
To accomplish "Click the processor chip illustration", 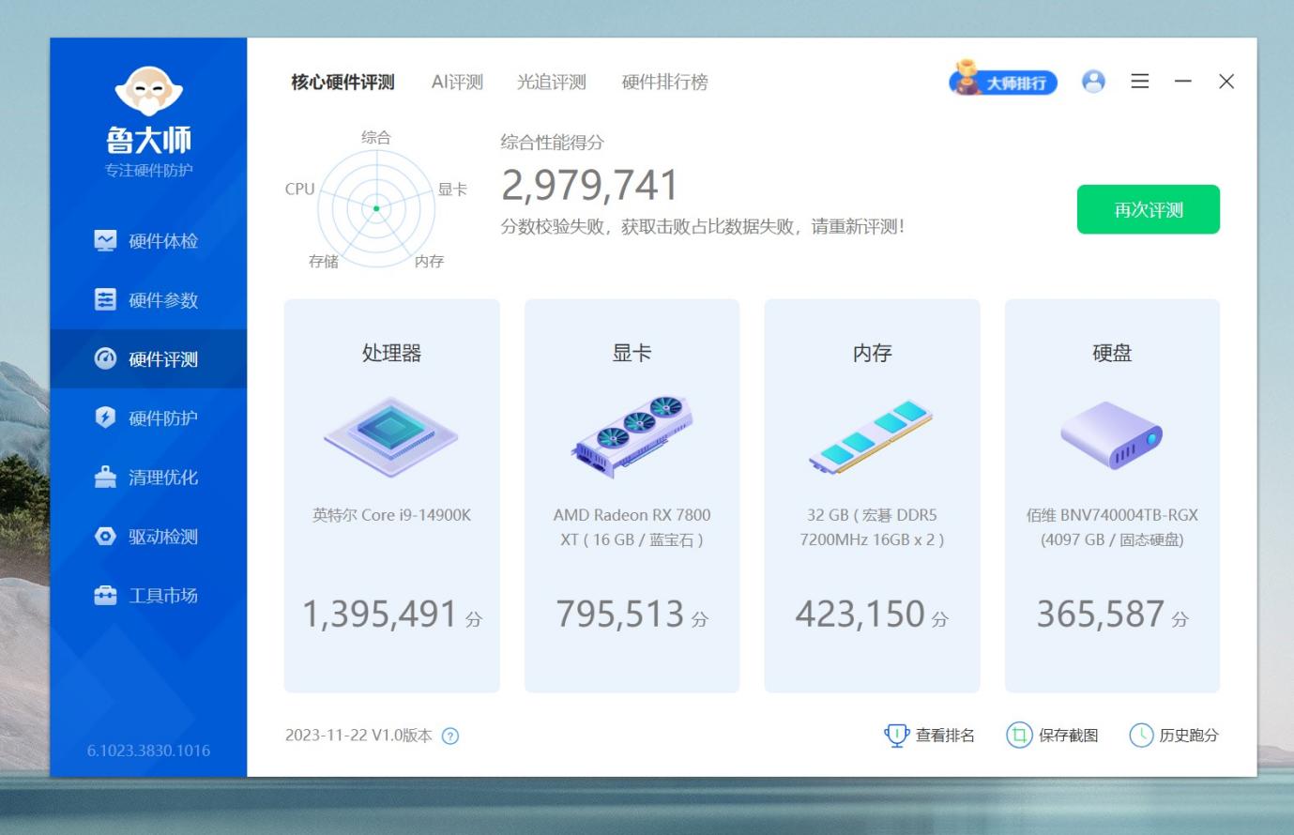I will pos(391,437).
